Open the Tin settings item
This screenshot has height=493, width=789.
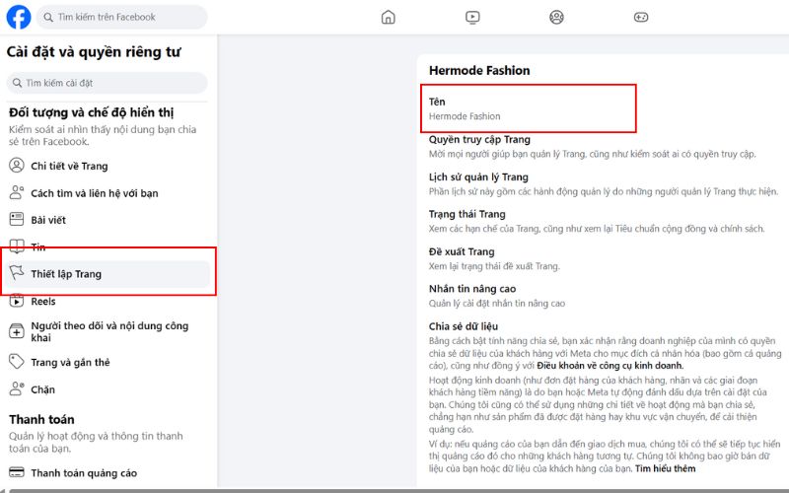pos(108,246)
